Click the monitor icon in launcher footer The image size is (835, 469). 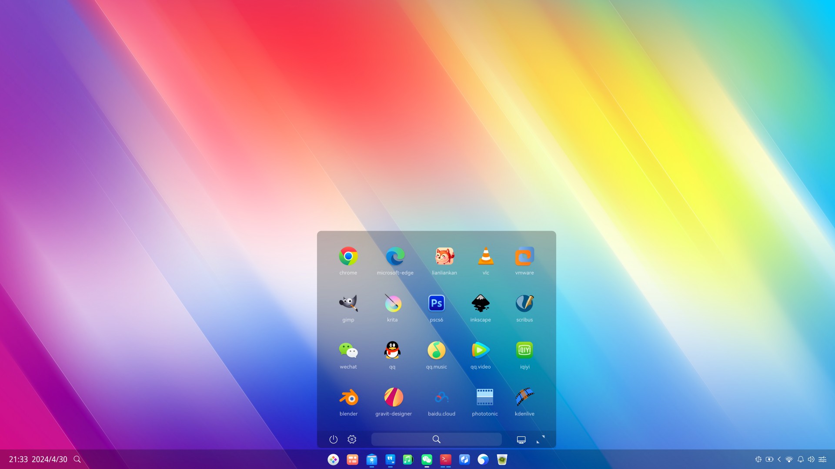pyautogui.click(x=521, y=440)
